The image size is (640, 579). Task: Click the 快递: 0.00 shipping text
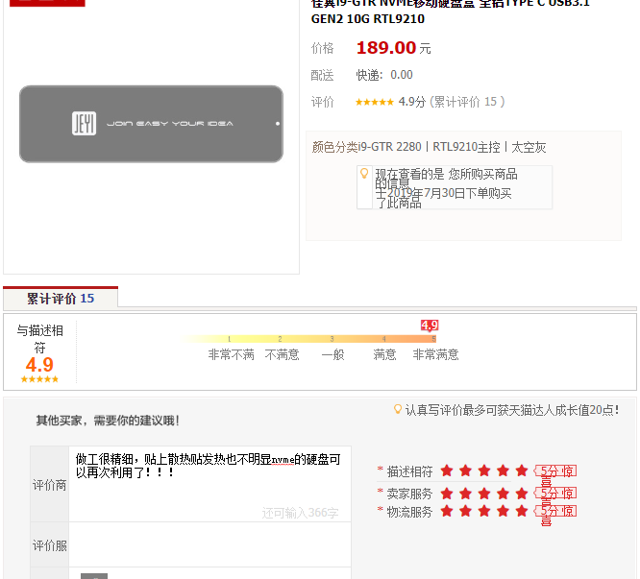tap(384, 75)
